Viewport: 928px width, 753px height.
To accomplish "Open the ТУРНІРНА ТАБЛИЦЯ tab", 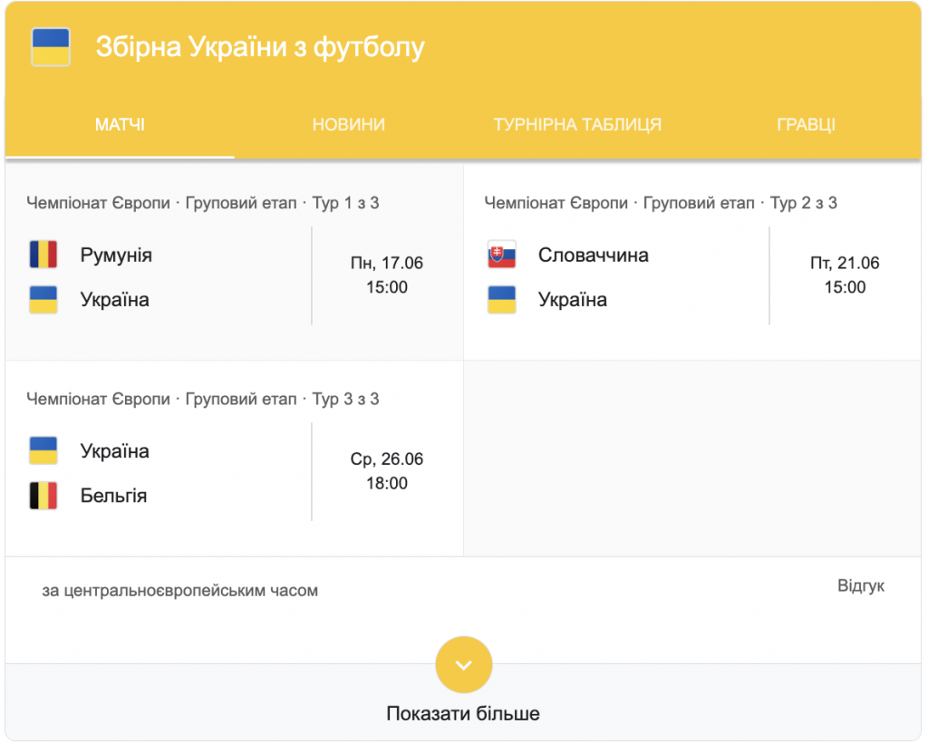I will pyautogui.click(x=577, y=125).
